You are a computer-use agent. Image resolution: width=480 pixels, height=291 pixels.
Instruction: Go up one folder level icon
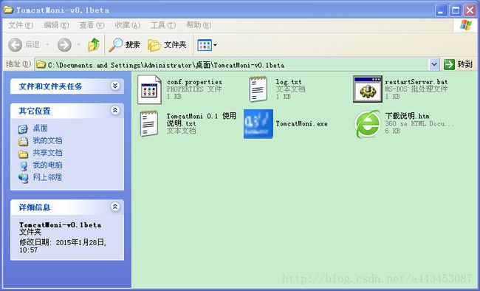coord(94,45)
